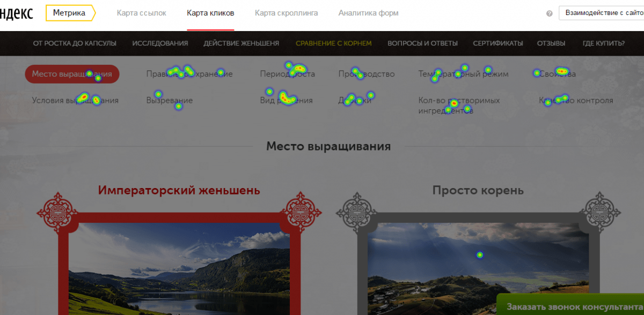644x315 pixels.
Task: Click the Период роста link
Action: pos(287,74)
